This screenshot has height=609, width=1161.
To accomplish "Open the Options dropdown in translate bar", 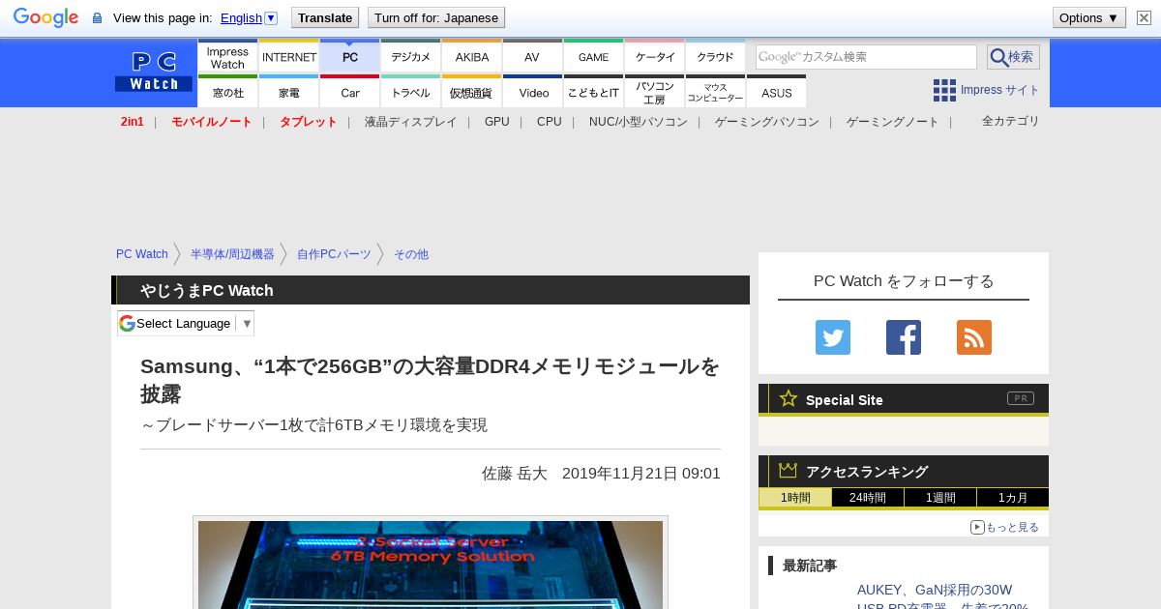I will (1089, 17).
